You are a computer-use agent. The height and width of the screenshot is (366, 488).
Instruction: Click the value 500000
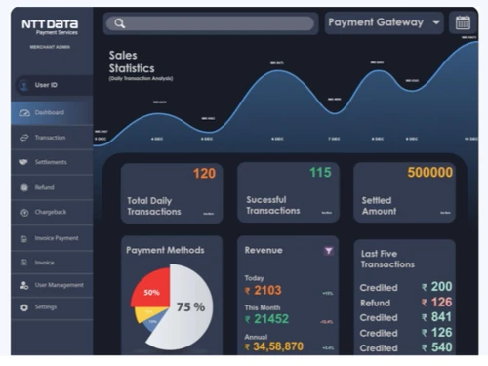click(429, 173)
